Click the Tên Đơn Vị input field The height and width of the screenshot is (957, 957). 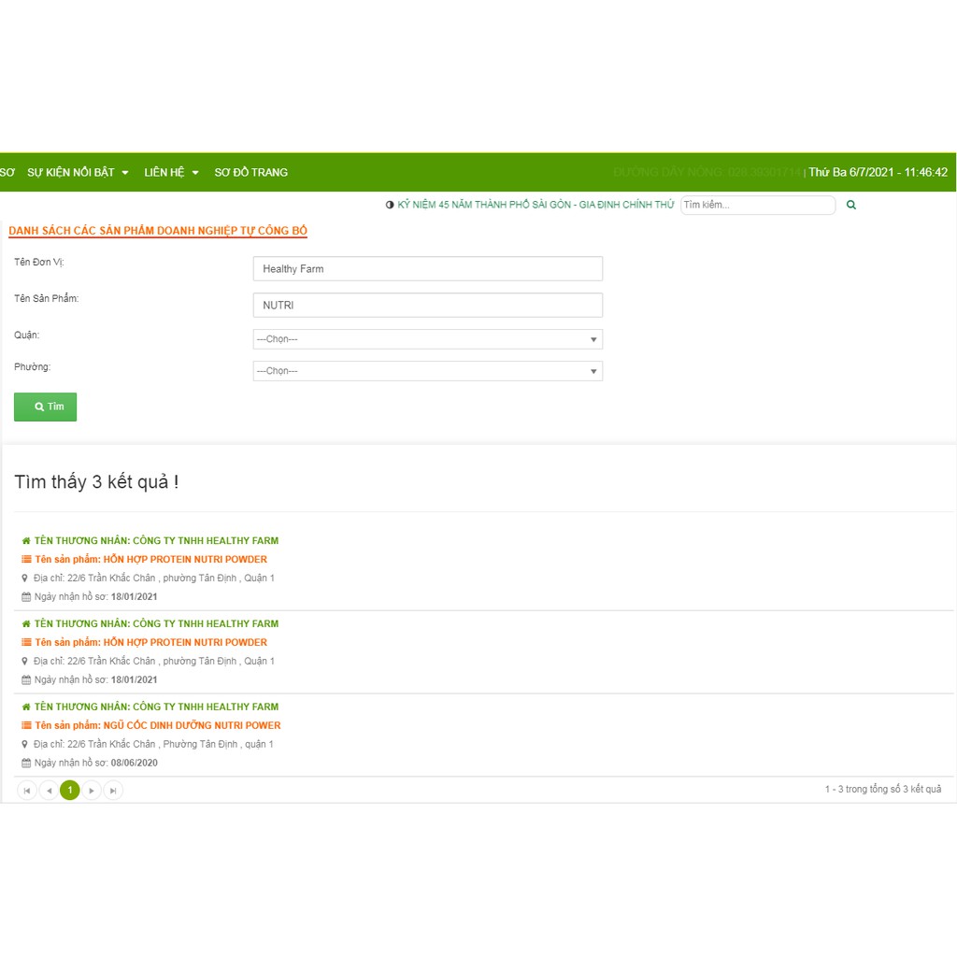tap(427, 269)
